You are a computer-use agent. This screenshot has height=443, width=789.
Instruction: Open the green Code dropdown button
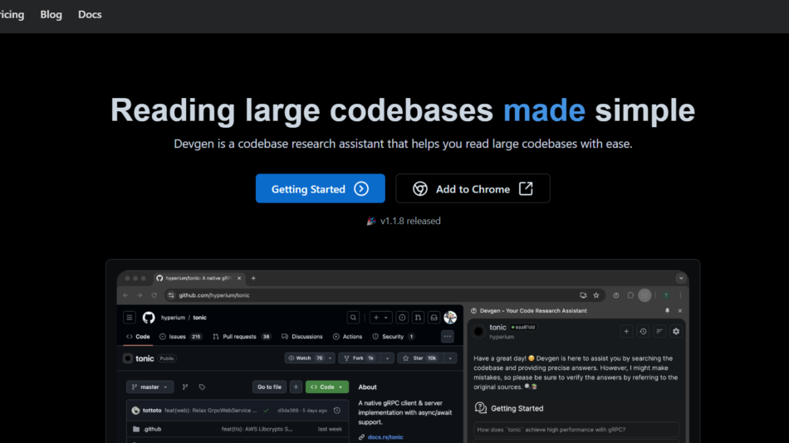327,387
